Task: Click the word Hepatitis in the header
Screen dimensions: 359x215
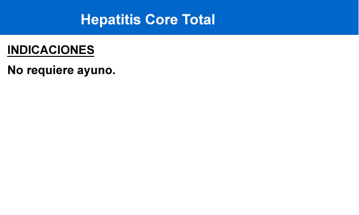Action: pos(111,20)
